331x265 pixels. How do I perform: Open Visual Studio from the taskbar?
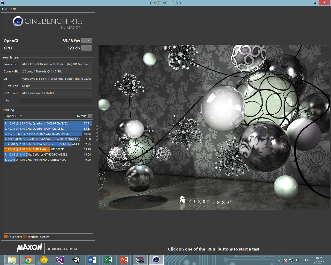(60, 260)
